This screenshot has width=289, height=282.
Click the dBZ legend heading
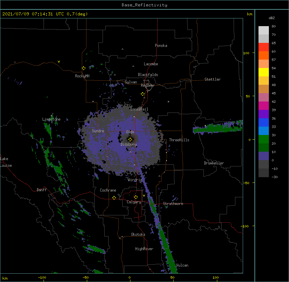click(x=272, y=18)
